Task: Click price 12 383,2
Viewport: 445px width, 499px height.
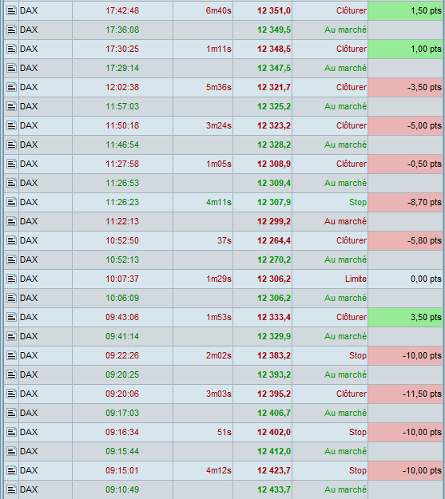Action: coord(274,355)
